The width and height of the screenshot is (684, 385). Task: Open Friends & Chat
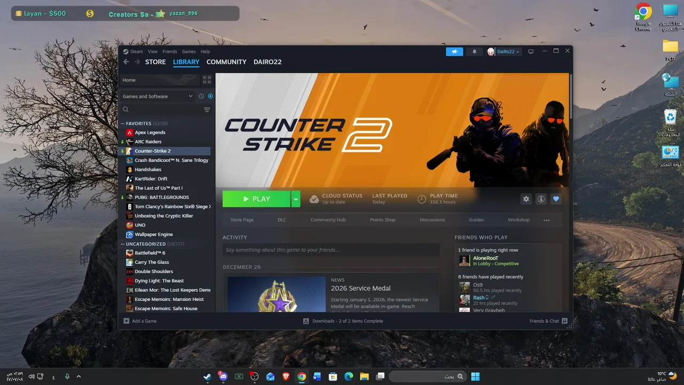(548, 321)
